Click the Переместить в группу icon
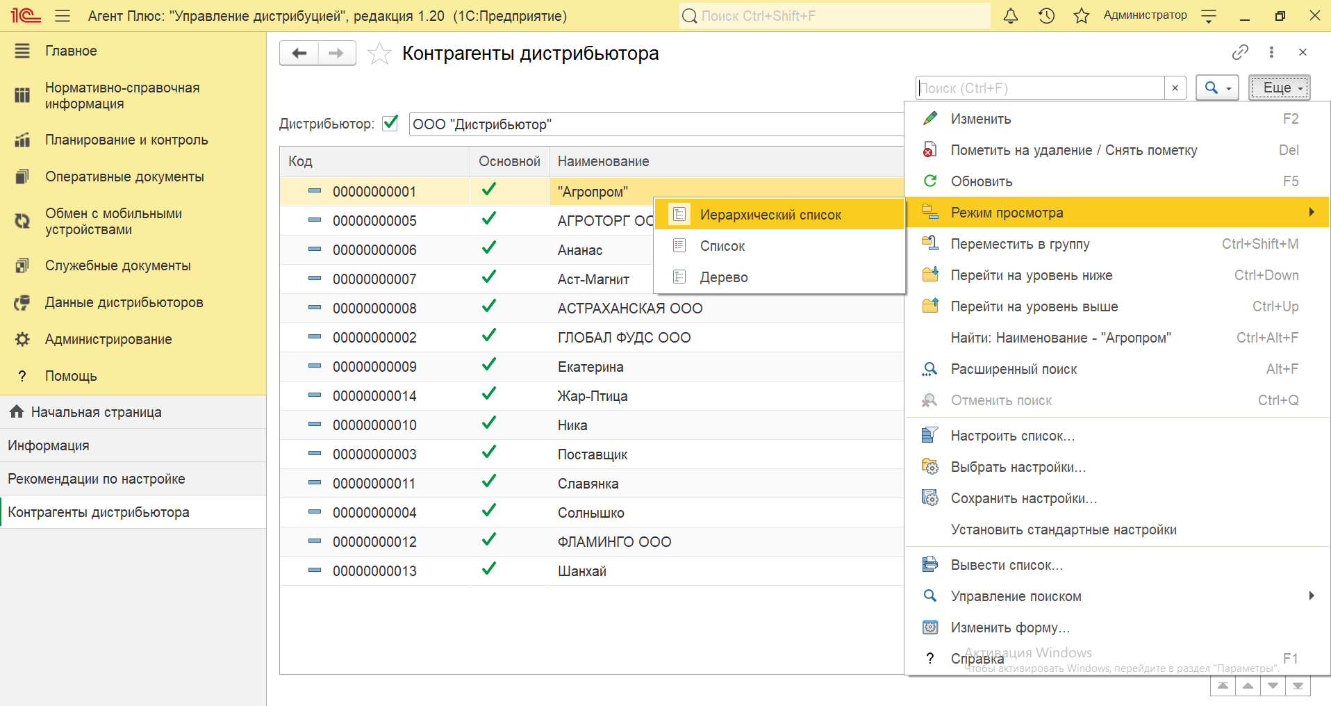 click(x=929, y=244)
